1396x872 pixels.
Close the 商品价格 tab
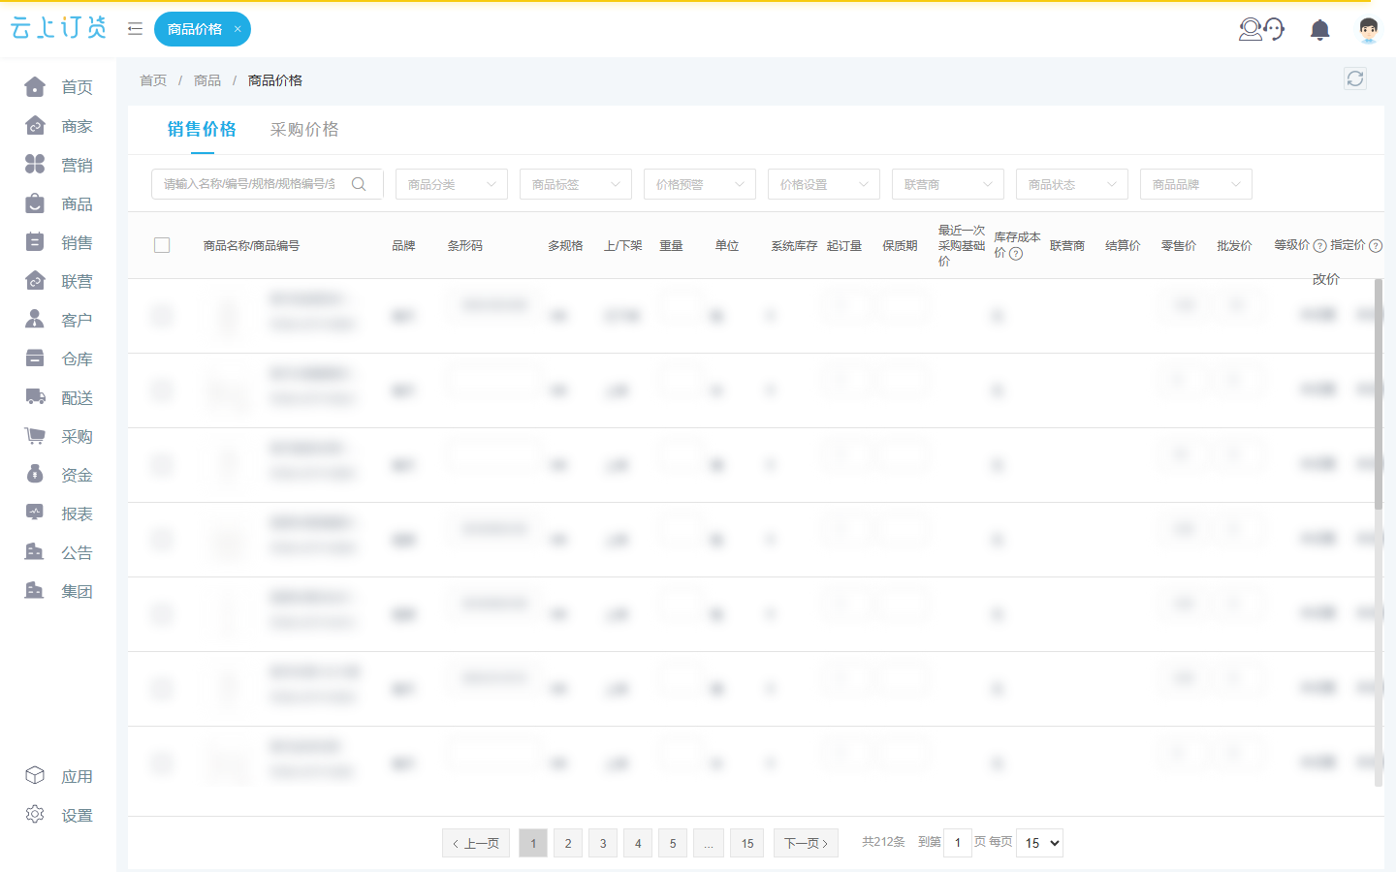(238, 29)
